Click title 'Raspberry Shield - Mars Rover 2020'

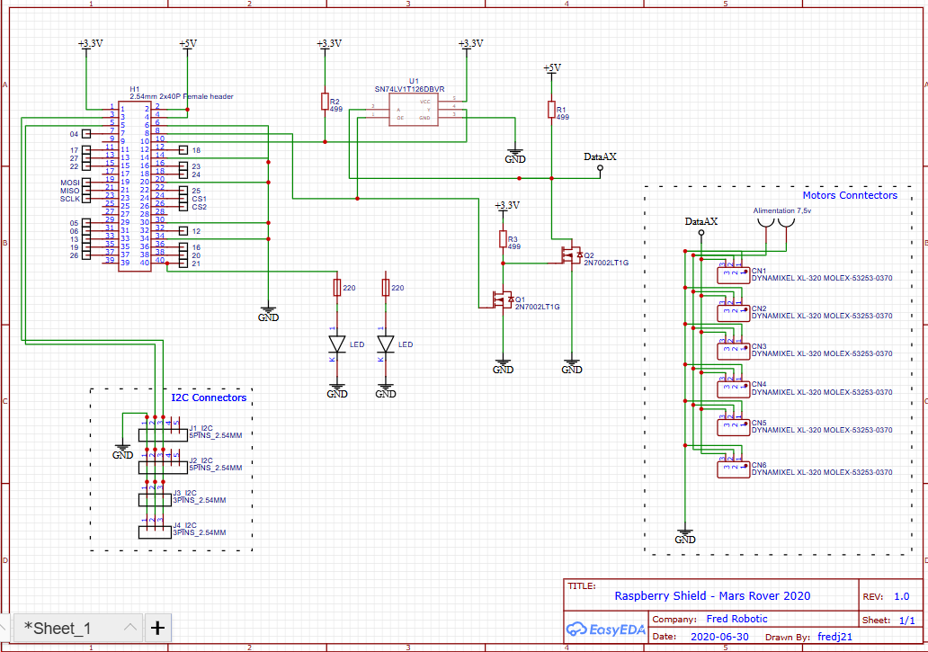tap(712, 595)
